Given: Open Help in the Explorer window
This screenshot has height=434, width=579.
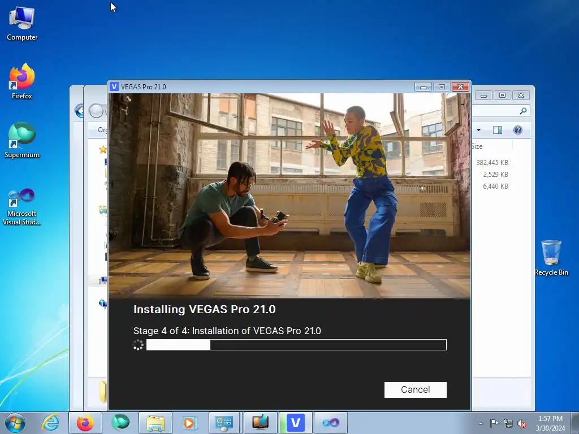Looking at the screenshot, I should point(518,130).
